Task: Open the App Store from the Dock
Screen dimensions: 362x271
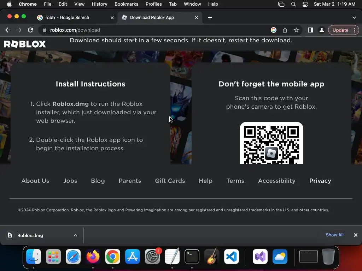Action: click(x=133, y=257)
